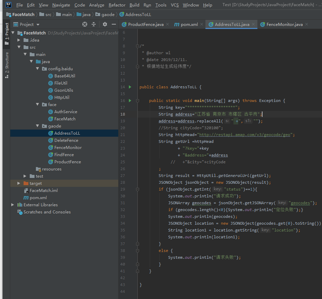The height and width of the screenshot is (299, 322).
Task: Close the ProductFence.java tab
Action: click(x=167, y=24)
